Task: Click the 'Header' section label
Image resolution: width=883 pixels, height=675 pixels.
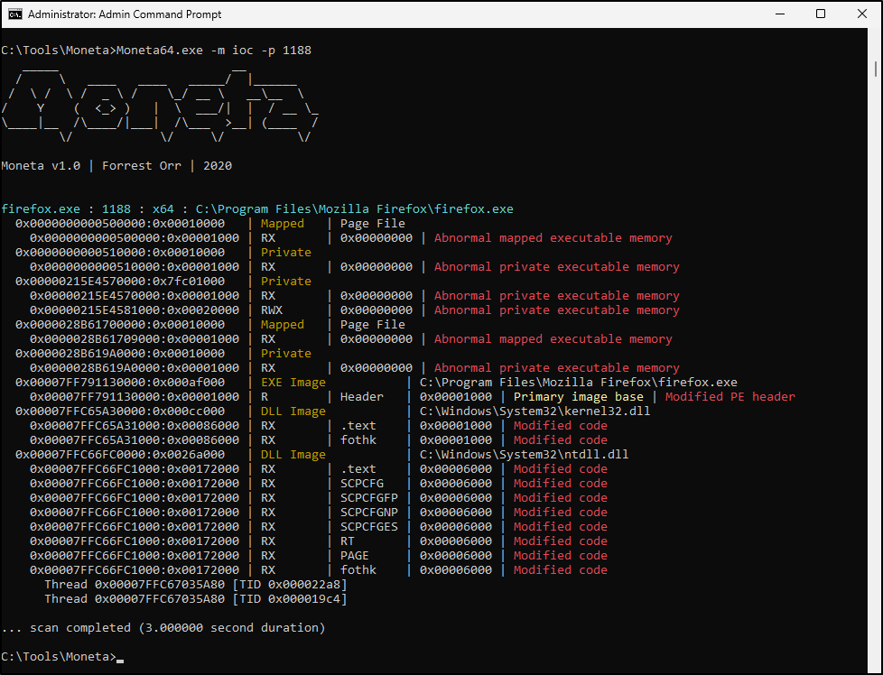Action: click(361, 396)
